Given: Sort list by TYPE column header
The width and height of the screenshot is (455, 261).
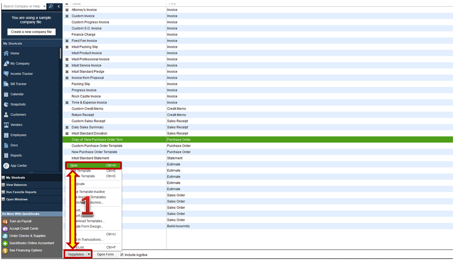Looking at the screenshot, I should [172, 4].
